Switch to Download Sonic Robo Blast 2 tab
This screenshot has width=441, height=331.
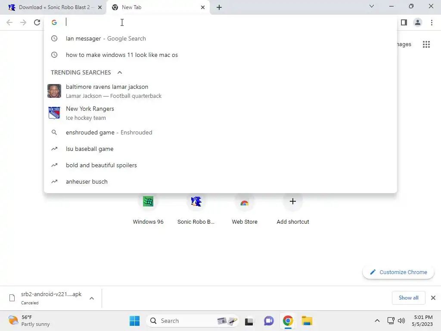[x=53, y=7]
